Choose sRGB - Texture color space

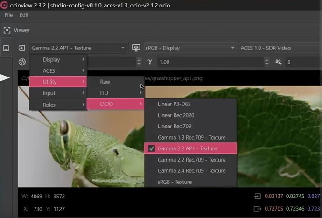(x=191, y=182)
